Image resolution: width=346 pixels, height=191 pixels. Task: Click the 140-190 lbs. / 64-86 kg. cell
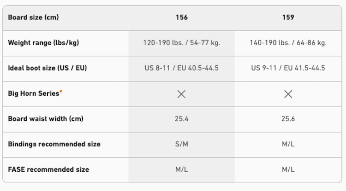tap(288, 43)
